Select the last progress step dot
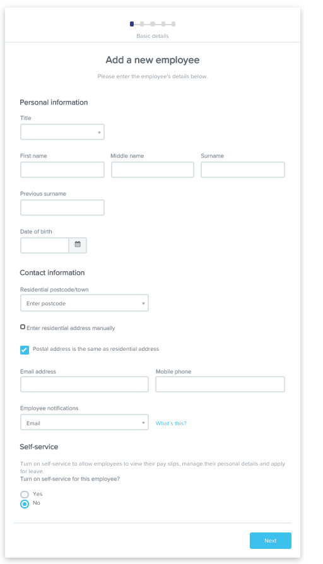This screenshot has width=323, height=564. pyautogui.click(x=173, y=24)
